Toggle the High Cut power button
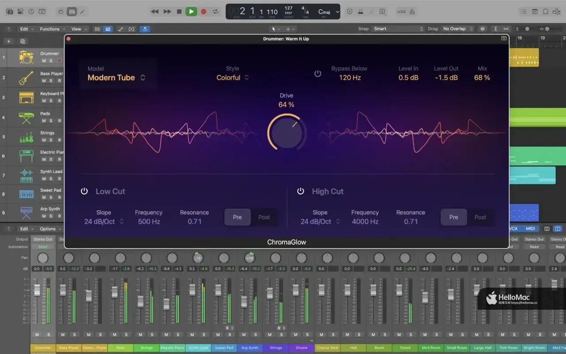Screen dimensions: 566x354 tap(301, 191)
